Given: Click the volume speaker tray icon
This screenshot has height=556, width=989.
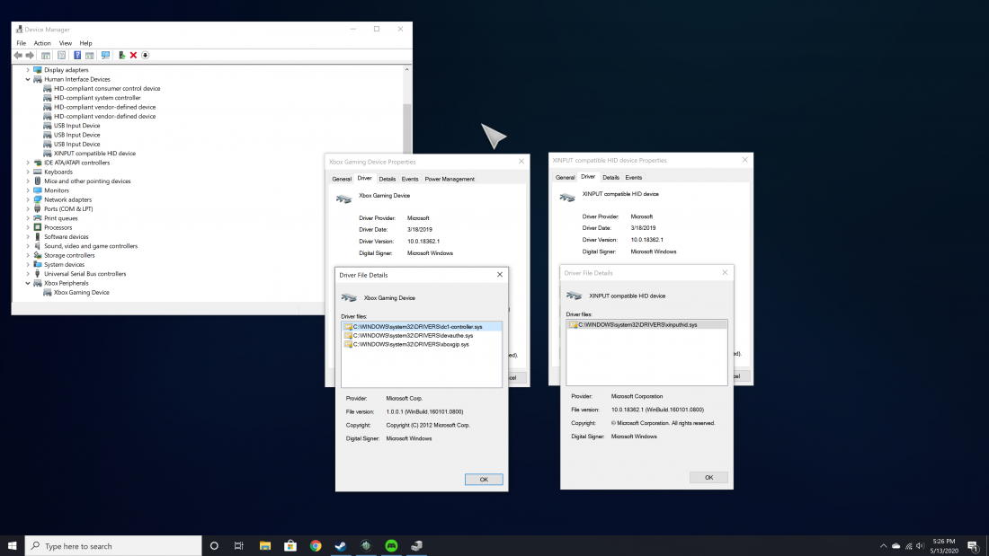Looking at the screenshot, I should [x=921, y=546].
